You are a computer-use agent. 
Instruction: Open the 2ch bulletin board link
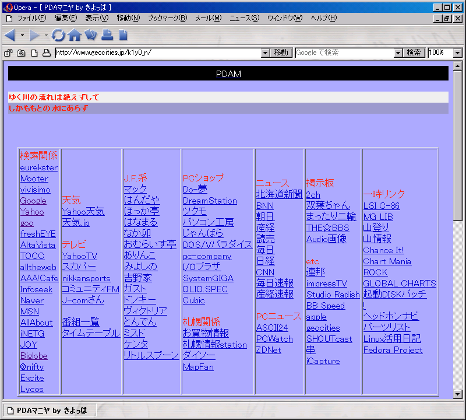[x=313, y=195]
